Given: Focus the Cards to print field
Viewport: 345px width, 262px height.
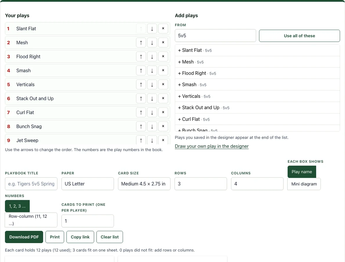Looking at the screenshot, I should (x=88, y=221).
